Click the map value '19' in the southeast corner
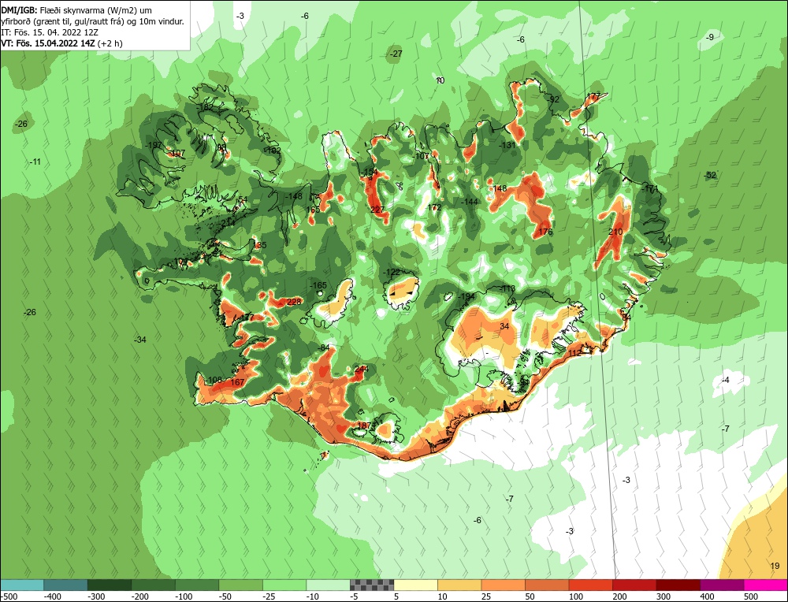The width and height of the screenshot is (788, 602). (775, 566)
